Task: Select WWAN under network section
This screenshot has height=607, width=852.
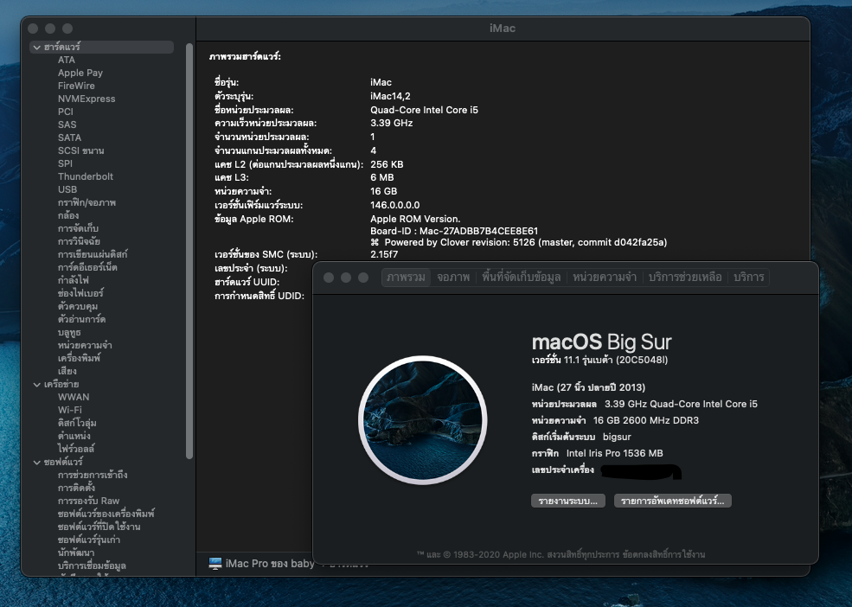Action: click(x=74, y=397)
